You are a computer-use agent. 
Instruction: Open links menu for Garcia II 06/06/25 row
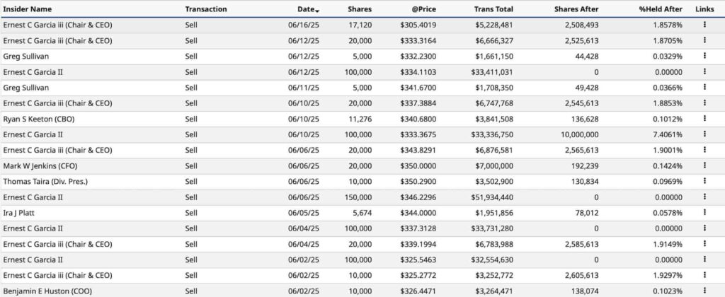pyautogui.click(x=704, y=197)
